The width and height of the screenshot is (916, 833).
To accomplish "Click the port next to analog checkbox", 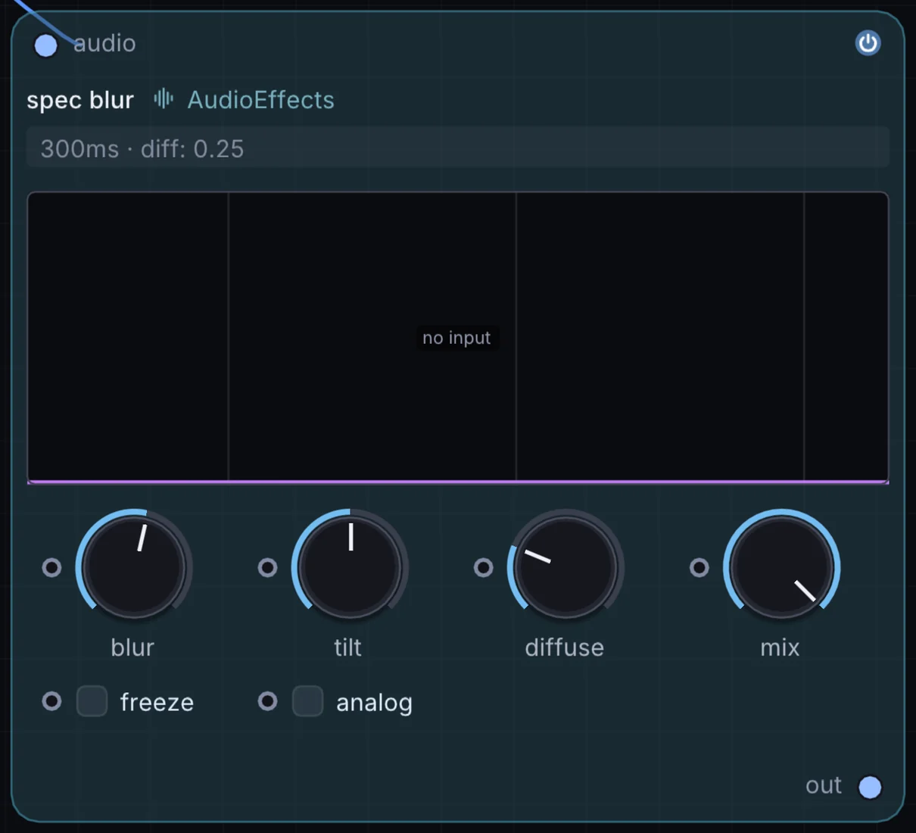I will [x=267, y=701].
